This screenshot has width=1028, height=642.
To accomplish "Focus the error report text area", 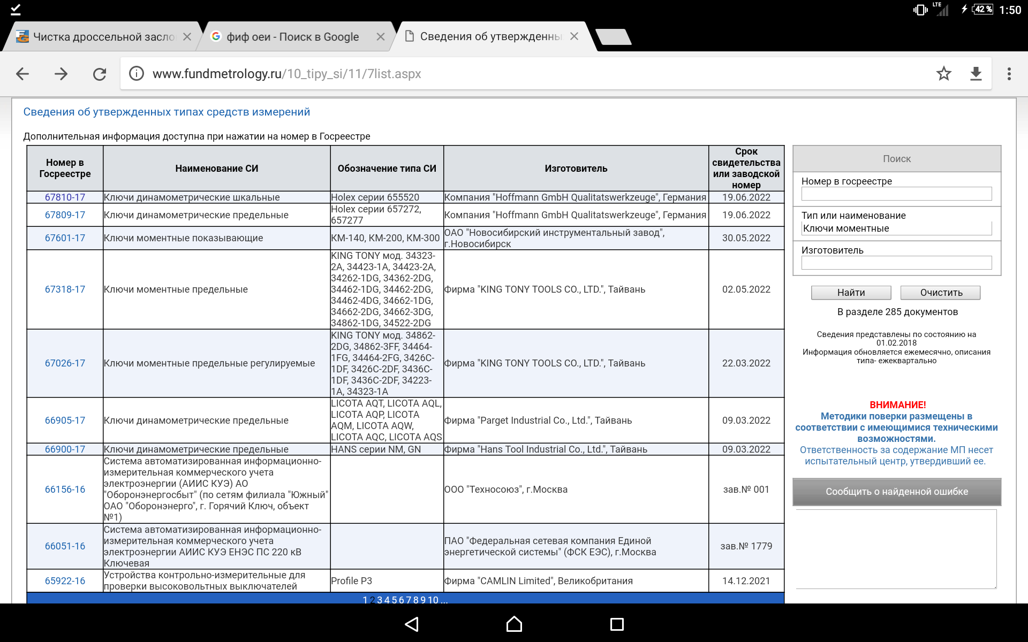I will tap(897, 549).
